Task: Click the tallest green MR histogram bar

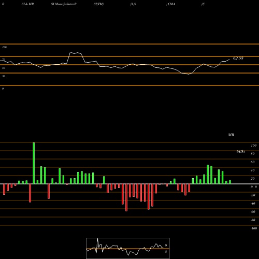Action: pos(34,163)
